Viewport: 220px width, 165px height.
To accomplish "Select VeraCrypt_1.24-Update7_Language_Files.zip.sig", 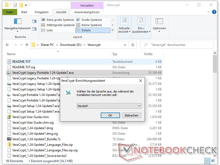I will pos(84,150).
